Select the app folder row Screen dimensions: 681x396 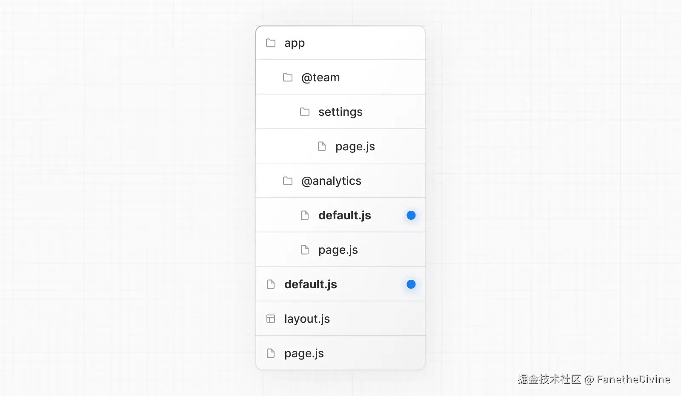tap(295, 43)
